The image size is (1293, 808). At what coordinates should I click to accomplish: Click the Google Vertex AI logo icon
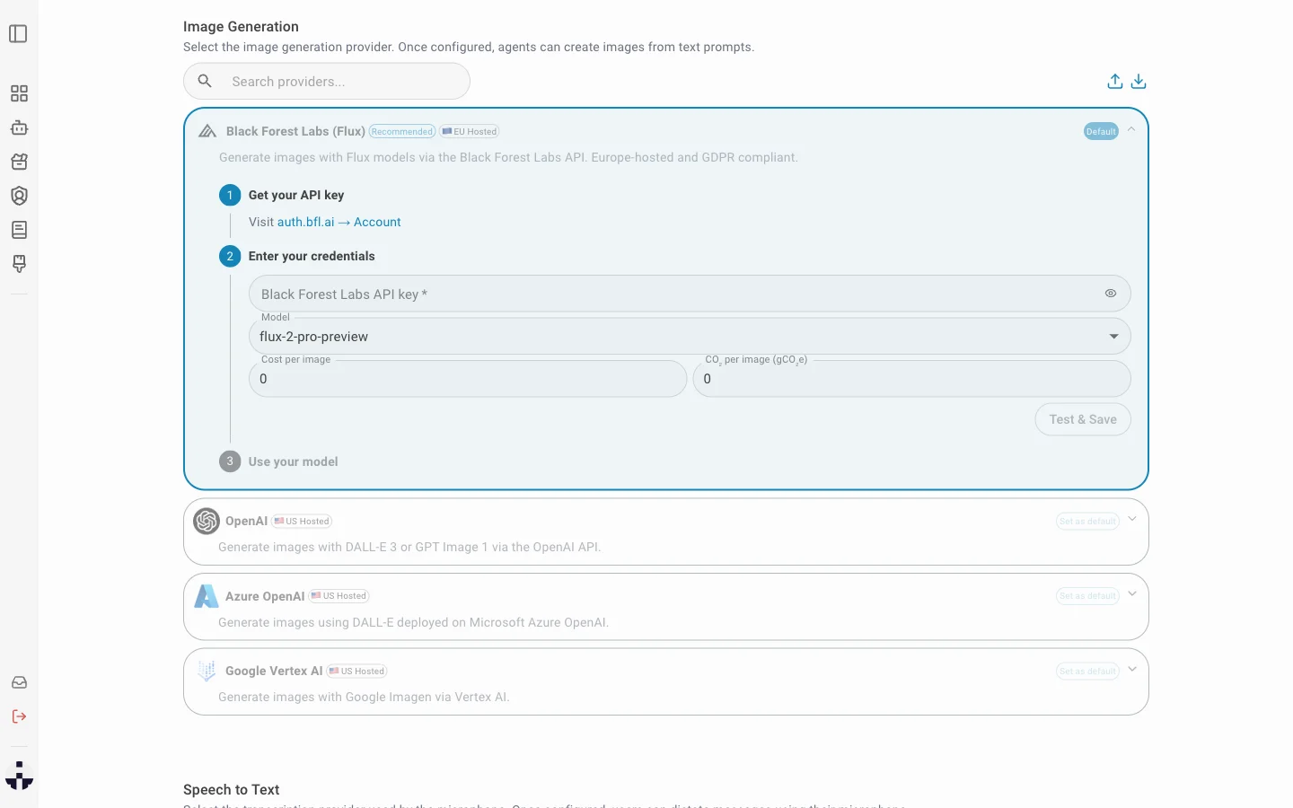coord(207,671)
